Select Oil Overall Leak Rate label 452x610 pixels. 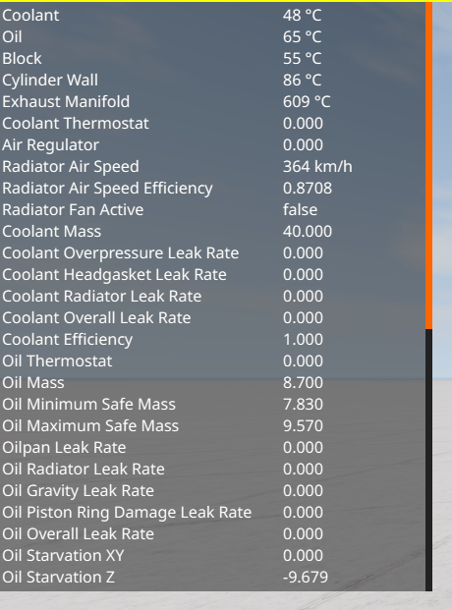78,533
